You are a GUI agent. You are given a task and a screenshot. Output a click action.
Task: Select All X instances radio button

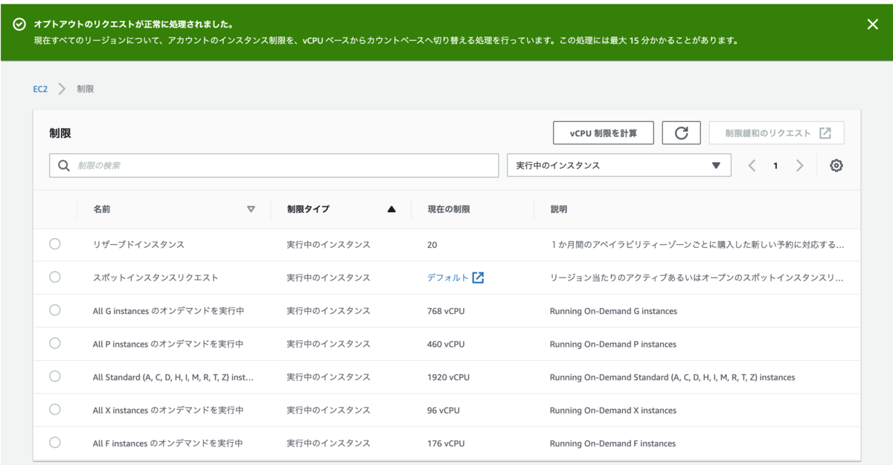[55, 409]
